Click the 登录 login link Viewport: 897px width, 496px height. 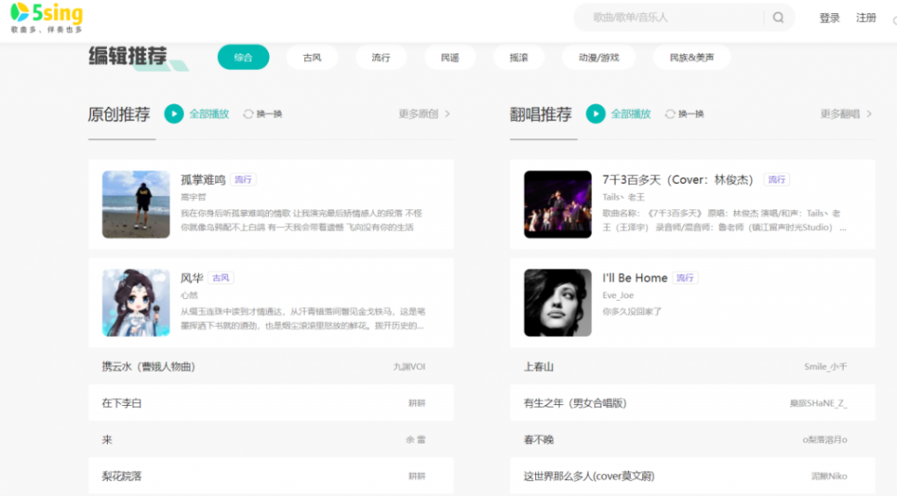click(x=829, y=18)
